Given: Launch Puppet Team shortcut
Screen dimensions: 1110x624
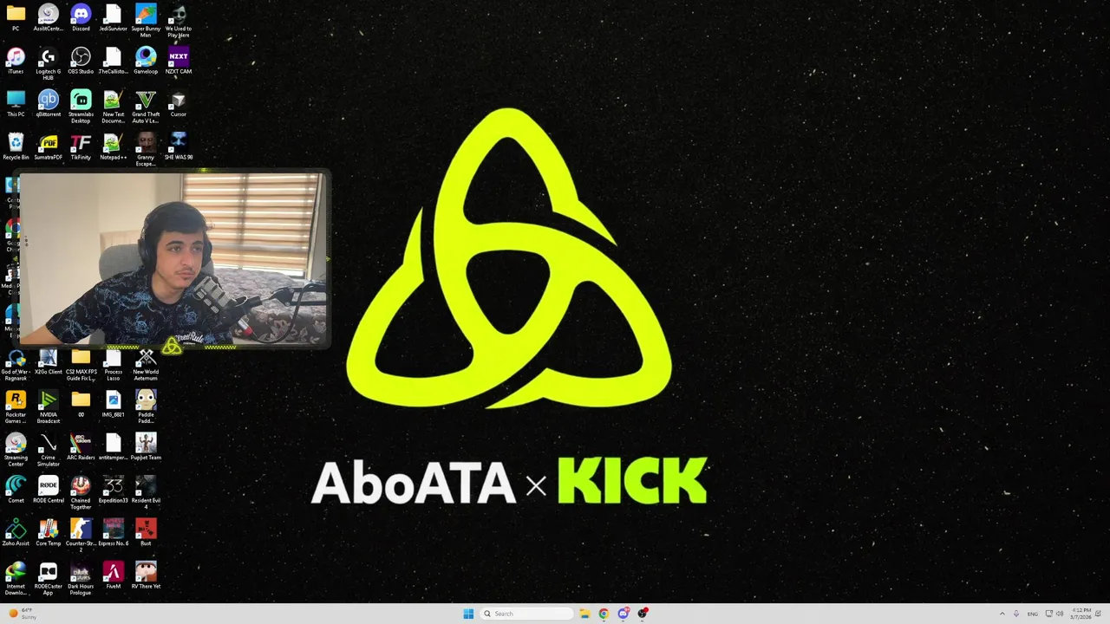Looking at the screenshot, I should (146, 446).
